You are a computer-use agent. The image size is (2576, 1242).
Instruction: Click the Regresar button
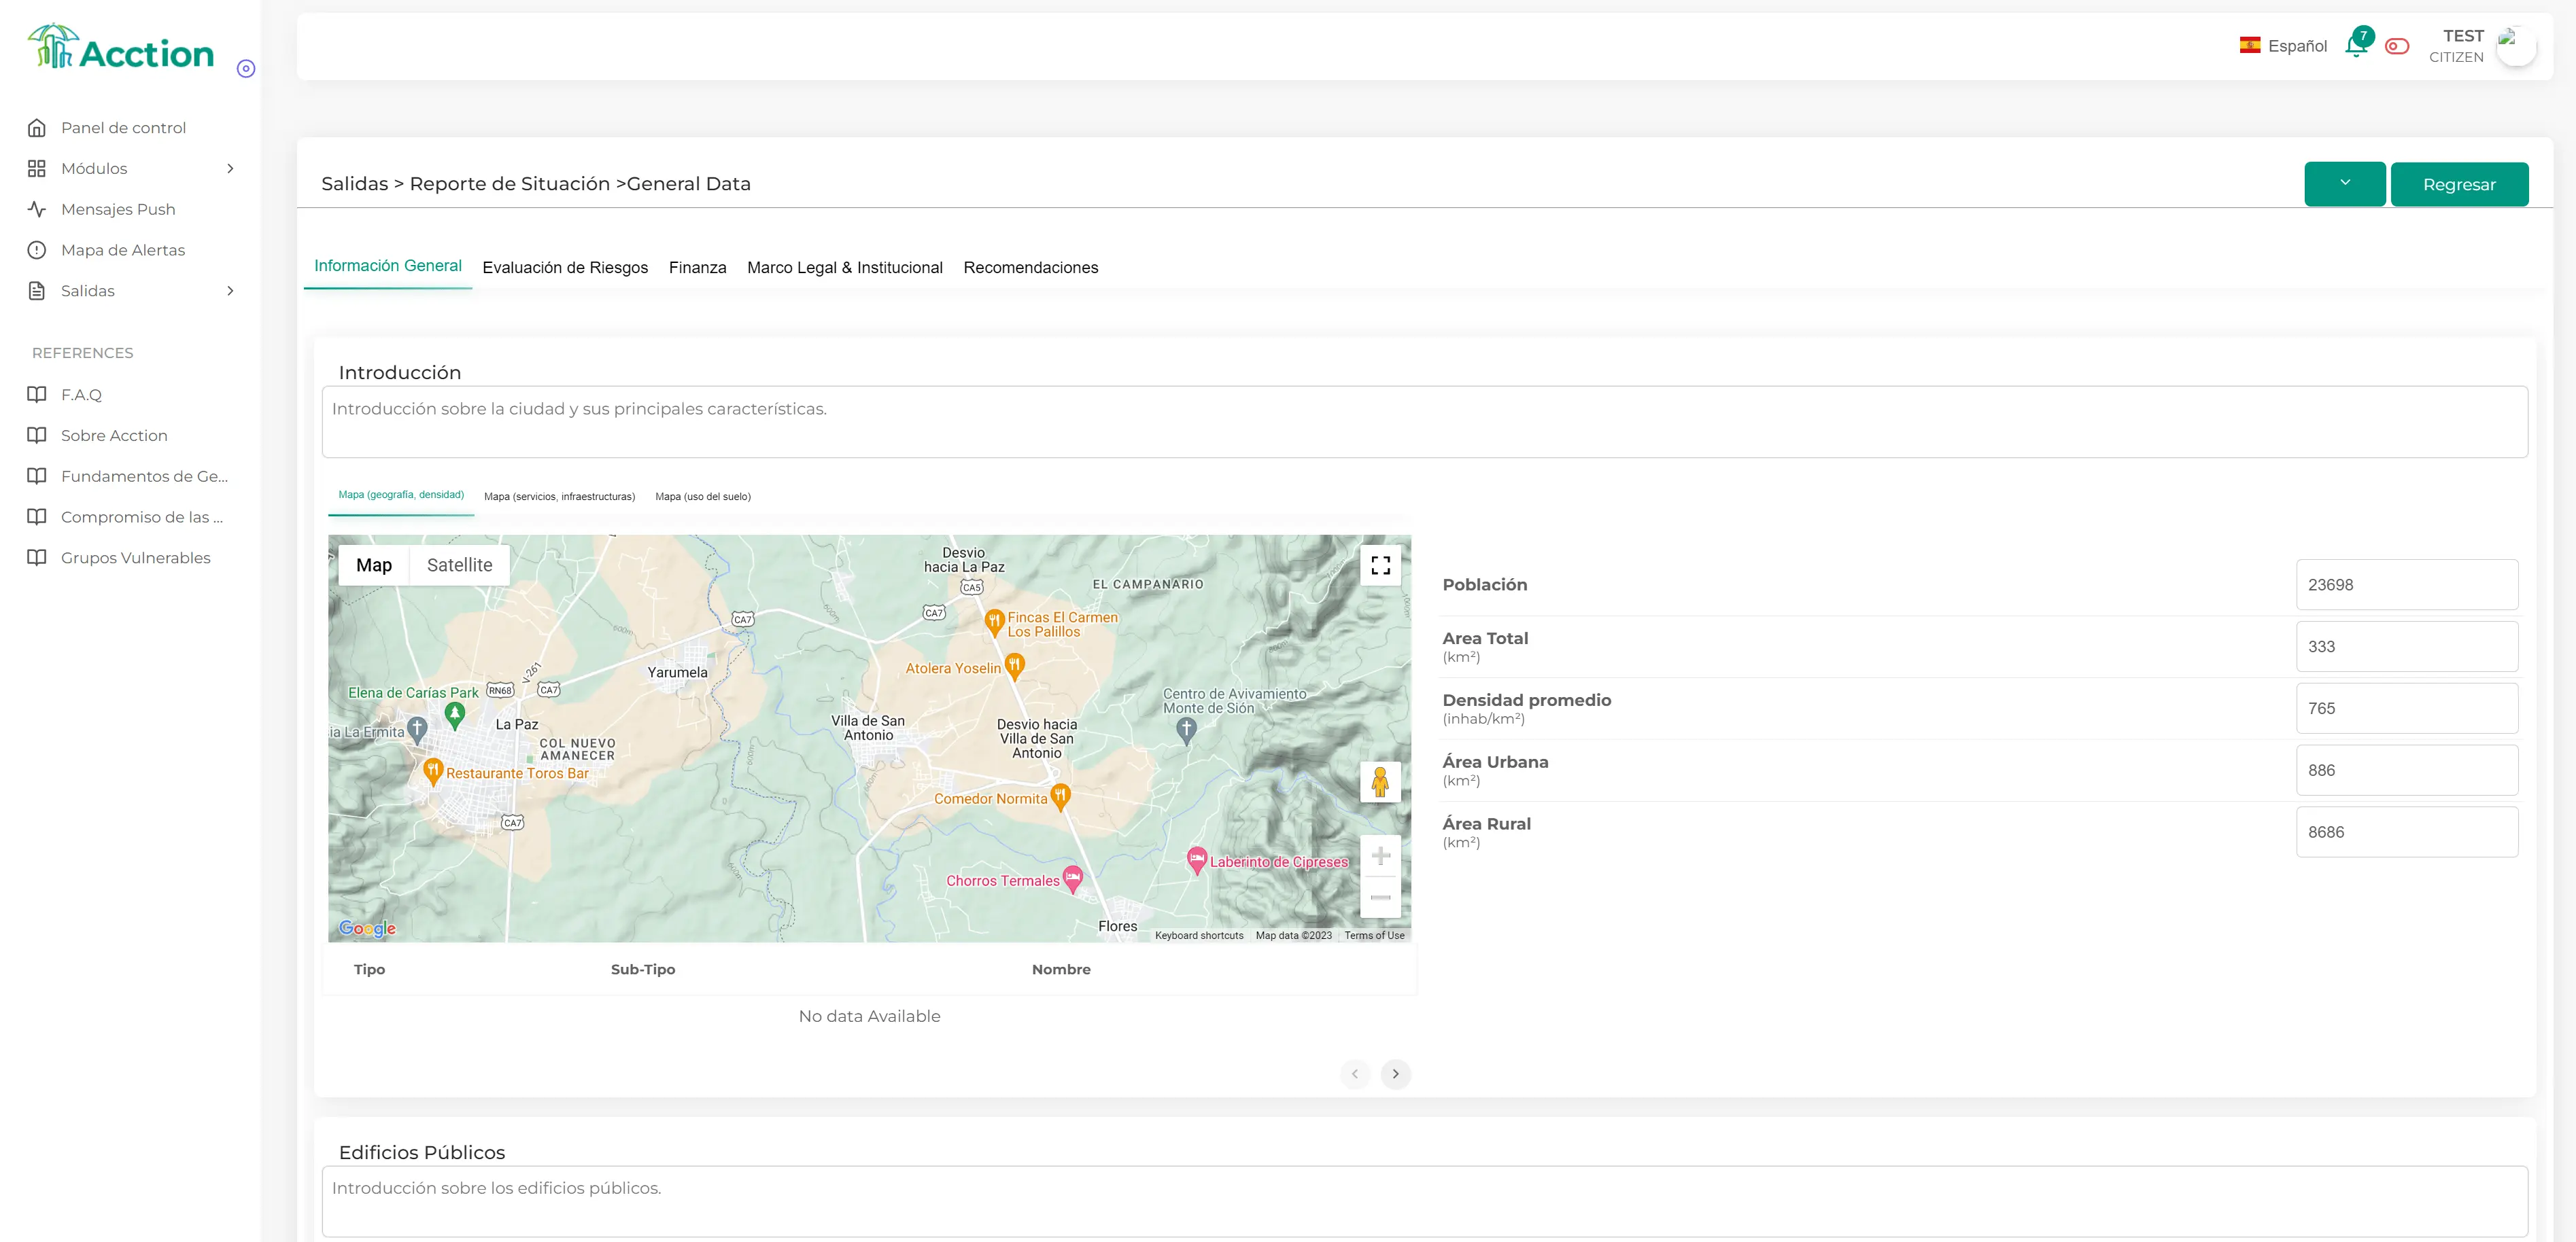coord(2460,184)
